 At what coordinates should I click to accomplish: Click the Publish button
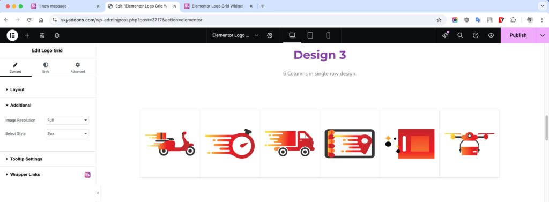coord(518,35)
